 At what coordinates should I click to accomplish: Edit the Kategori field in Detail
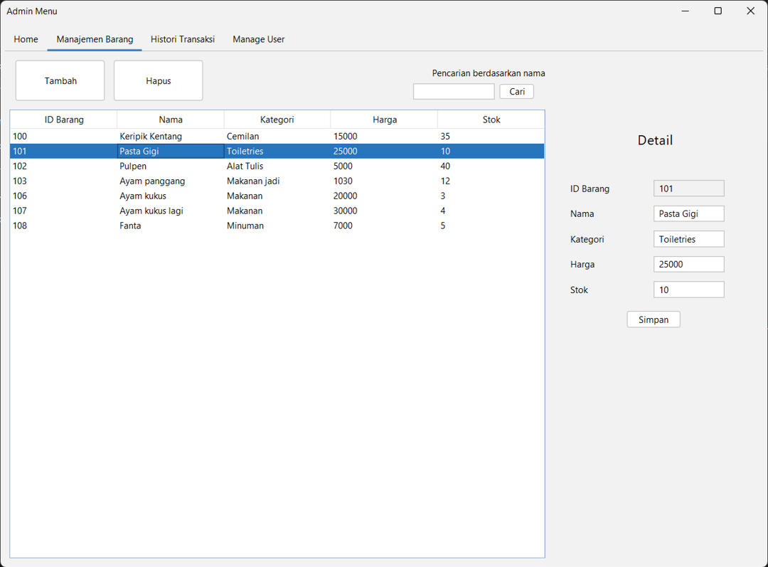(x=688, y=239)
